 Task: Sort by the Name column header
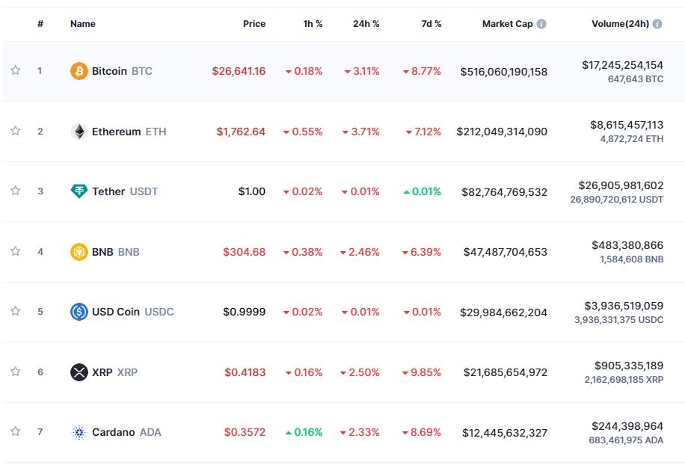[83, 24]
